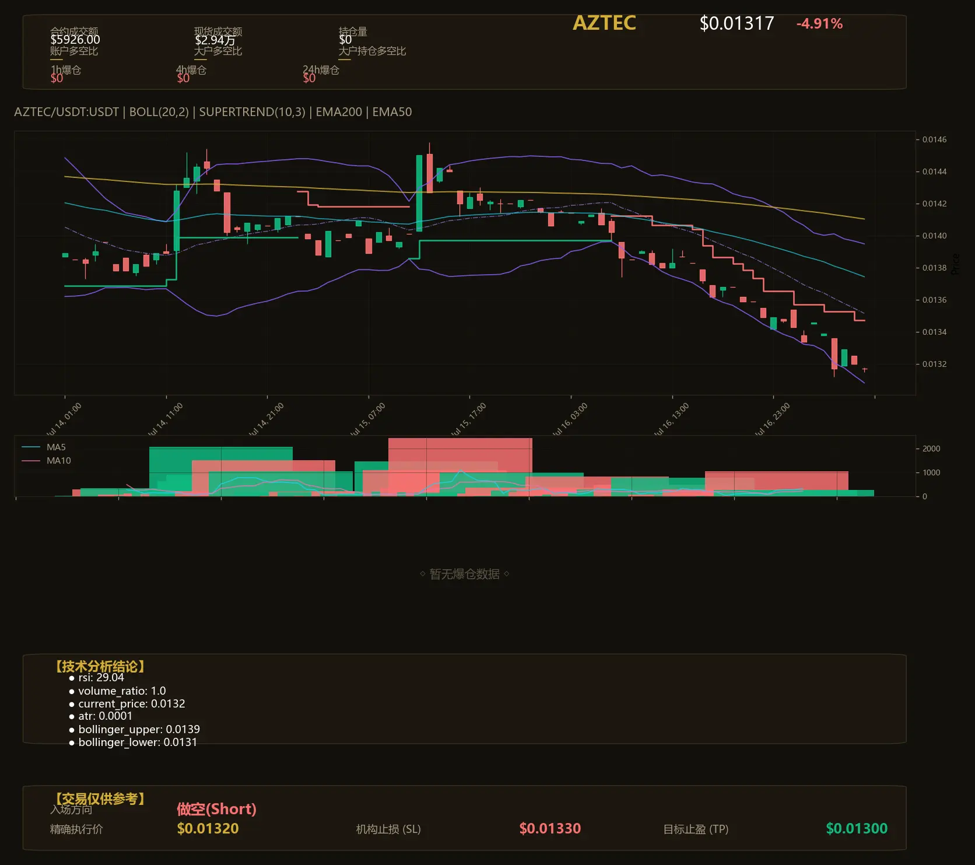The height and width of the screenshot is (865, 975).
Task: Click the 0.0142 price axis label
Action: (934, 204)
